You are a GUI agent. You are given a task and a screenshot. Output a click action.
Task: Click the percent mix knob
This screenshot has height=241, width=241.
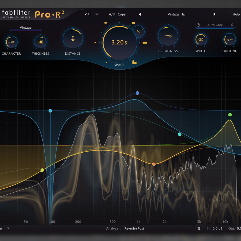point(138,32)
